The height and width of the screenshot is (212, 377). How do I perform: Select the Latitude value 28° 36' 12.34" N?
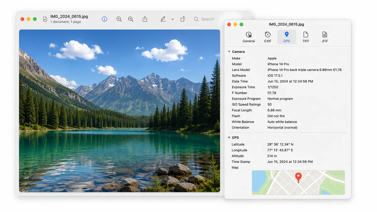(x=280, y=144)
